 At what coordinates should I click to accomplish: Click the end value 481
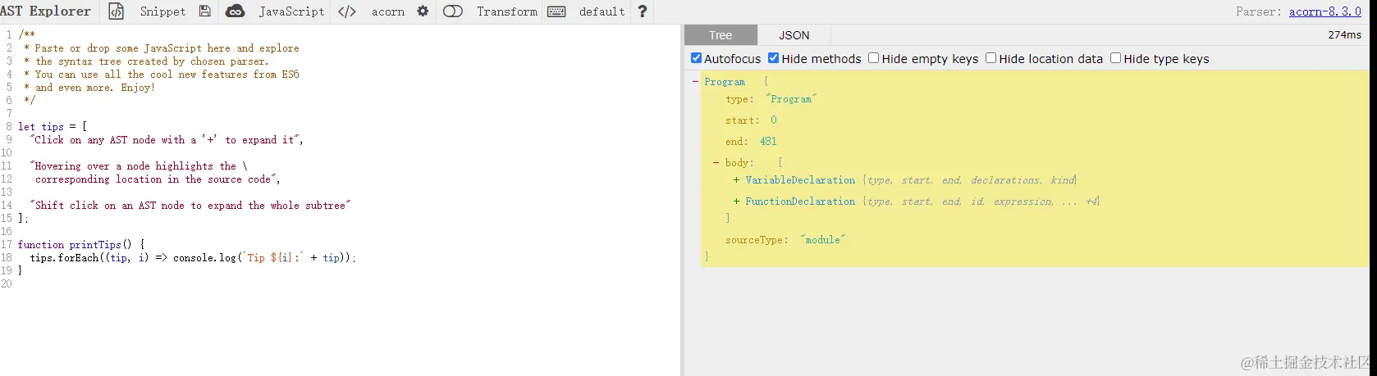pos(768,142)
